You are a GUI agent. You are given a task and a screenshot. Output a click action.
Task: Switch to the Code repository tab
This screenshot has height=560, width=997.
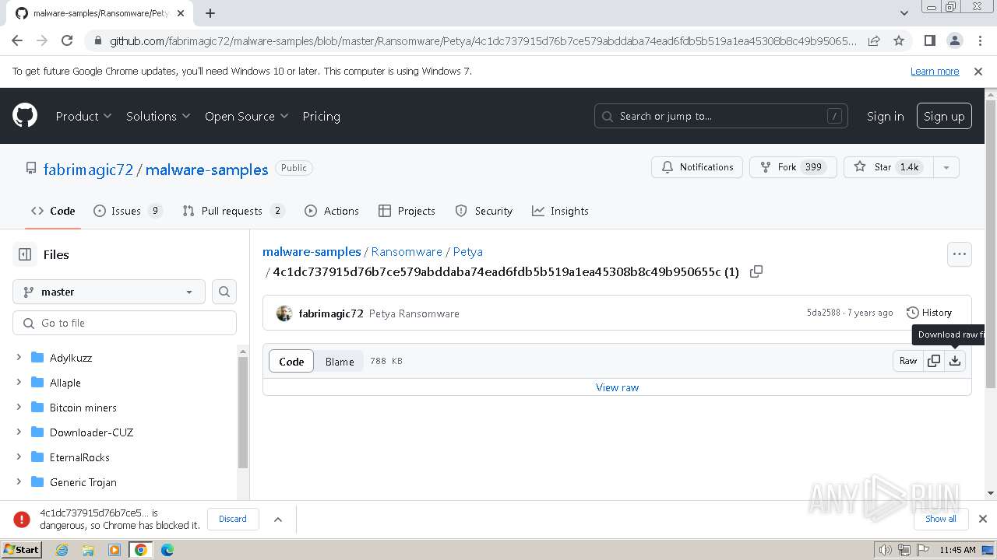tap(53, 211)
